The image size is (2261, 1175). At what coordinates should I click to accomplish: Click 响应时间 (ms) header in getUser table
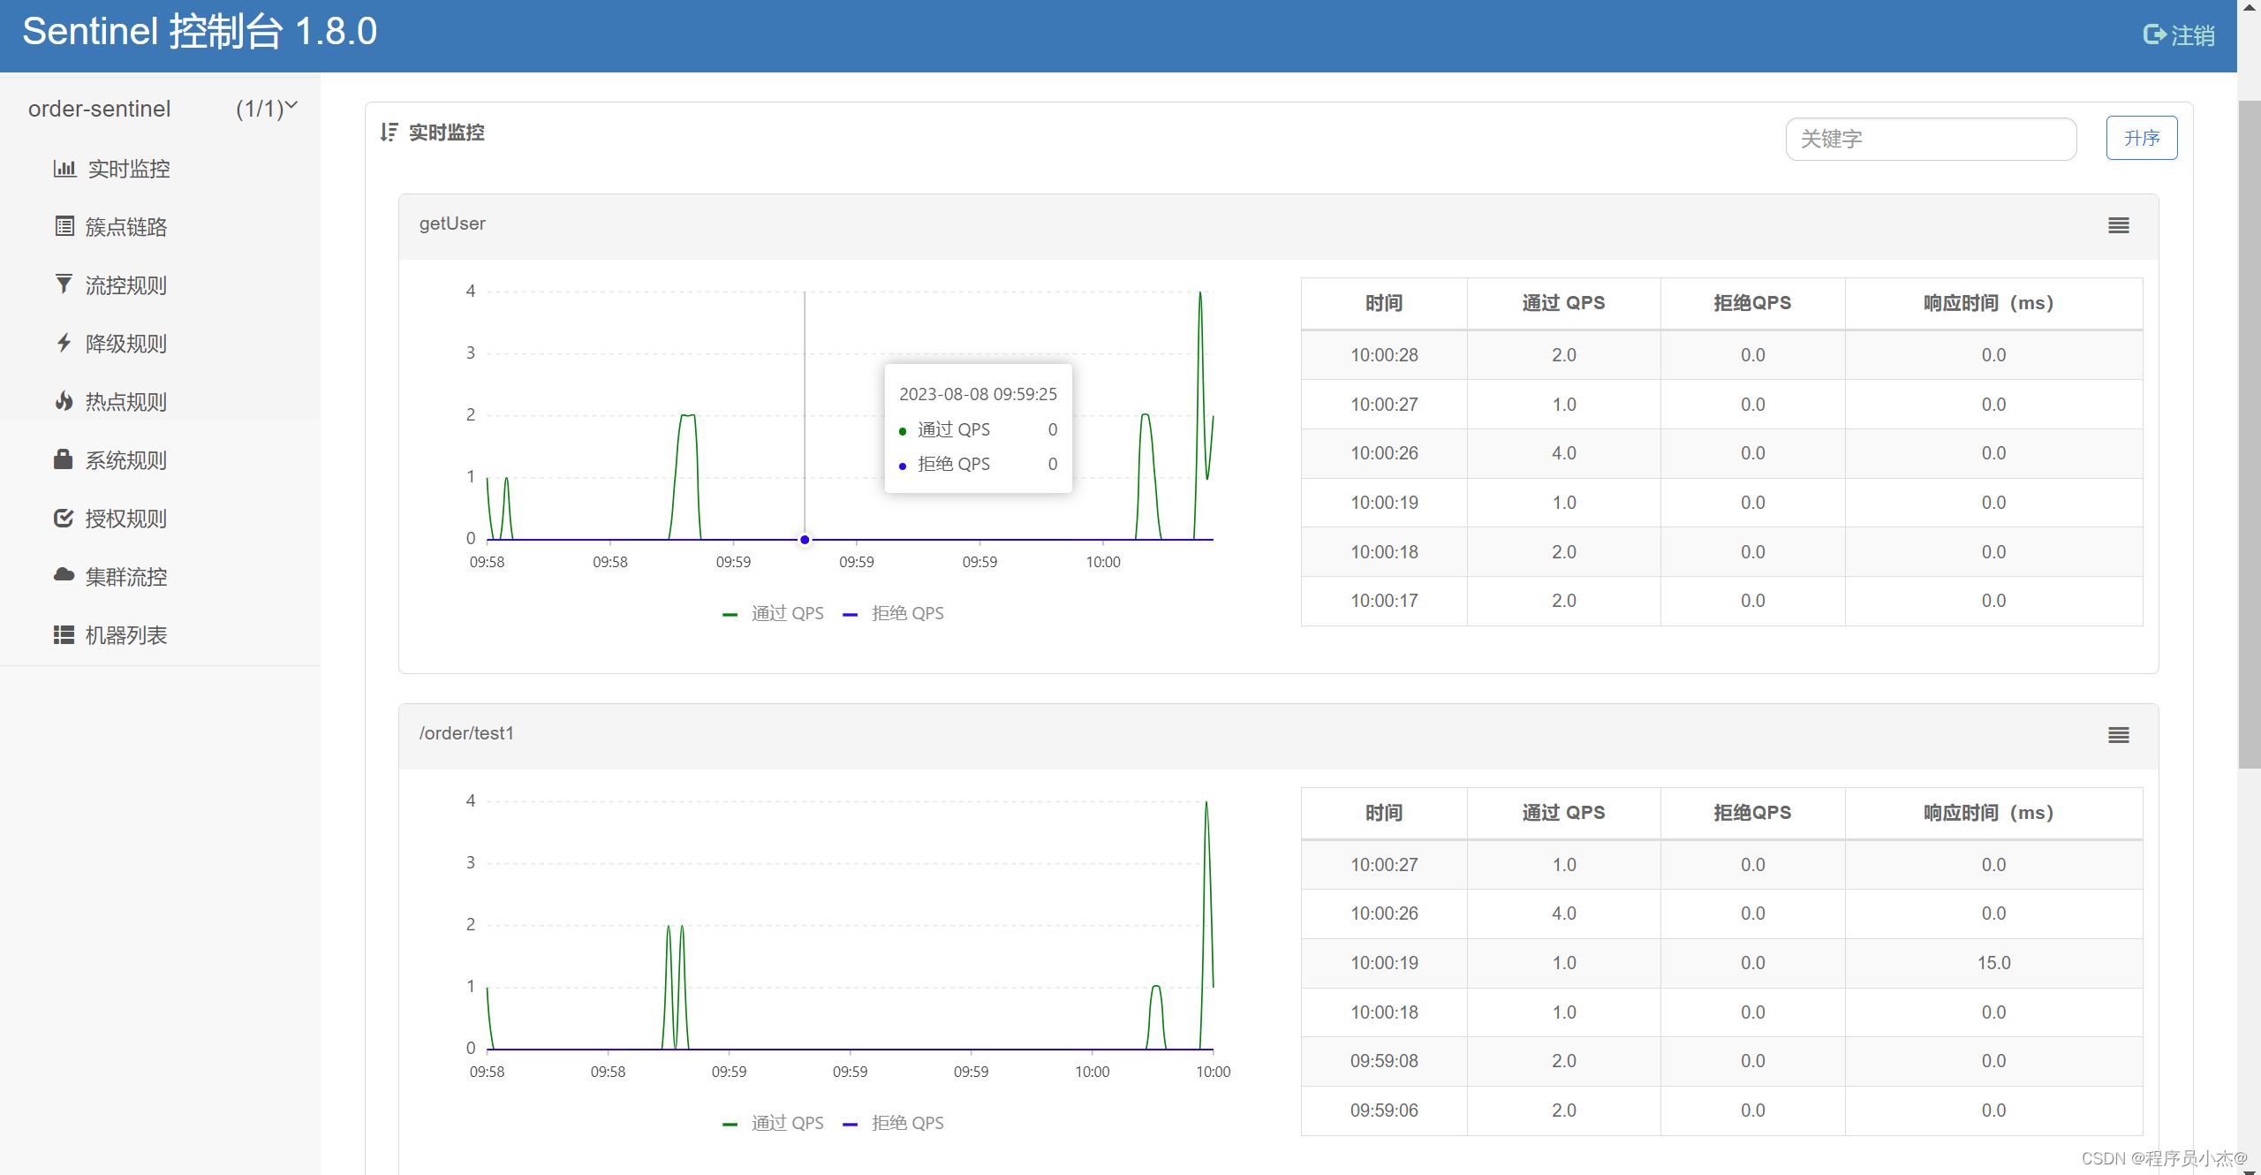pyautogui.click(x=1993, y=303)
